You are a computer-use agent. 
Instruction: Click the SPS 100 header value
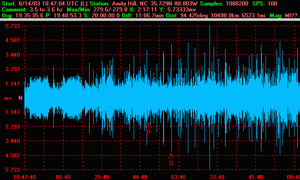265,3
